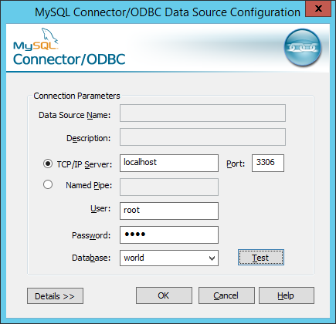Click the Cancel button
The height and width of the screenshot is (324, 336).
[226, 295]
